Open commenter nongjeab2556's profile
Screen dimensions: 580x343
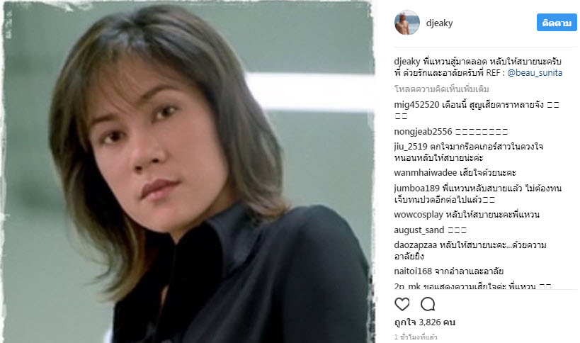423,132
